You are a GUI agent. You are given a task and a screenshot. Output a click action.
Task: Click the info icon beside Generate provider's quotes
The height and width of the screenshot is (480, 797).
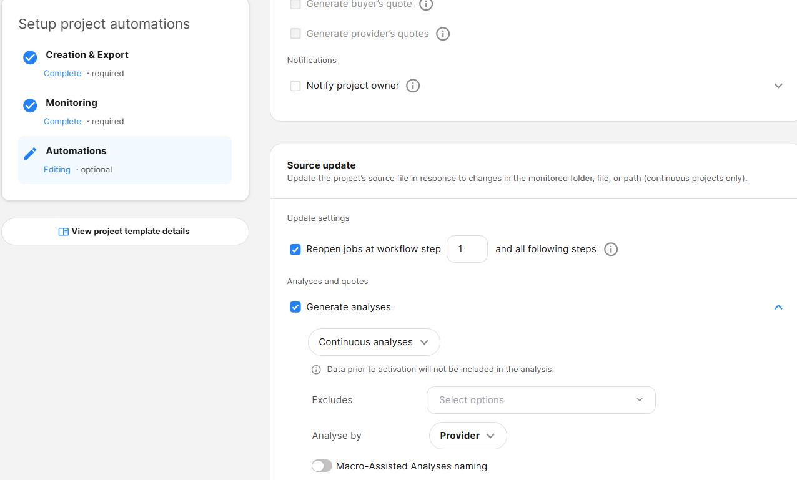(443, 34)
